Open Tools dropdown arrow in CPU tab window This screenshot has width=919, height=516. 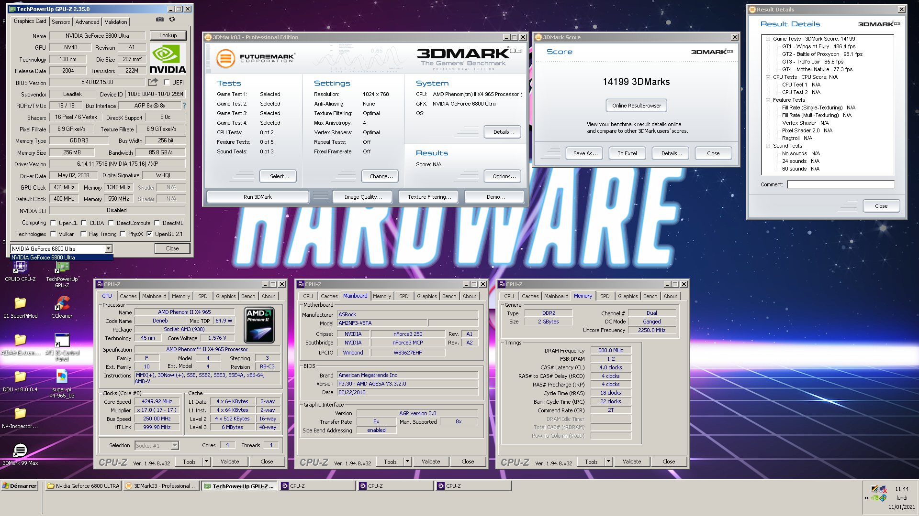[x=206, y=461]
